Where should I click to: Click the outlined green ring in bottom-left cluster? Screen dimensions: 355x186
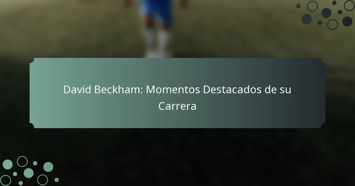pos(22,161)
